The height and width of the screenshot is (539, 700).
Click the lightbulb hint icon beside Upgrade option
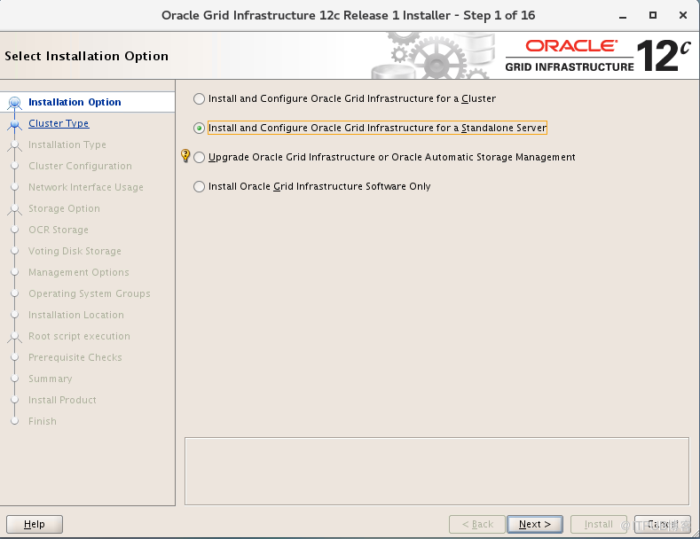tap(185, 155)
